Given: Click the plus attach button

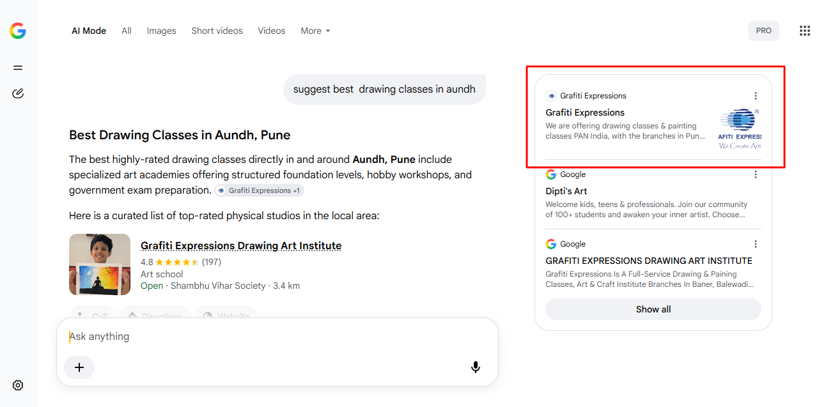Looking at the screenshot, I should [x=79, y=367].
